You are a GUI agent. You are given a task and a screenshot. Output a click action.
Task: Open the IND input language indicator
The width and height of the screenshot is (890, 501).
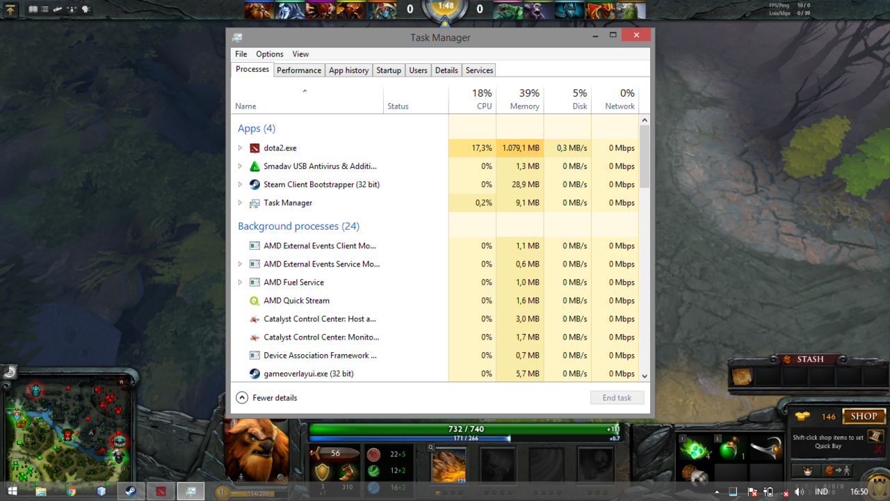click(821, 492)
